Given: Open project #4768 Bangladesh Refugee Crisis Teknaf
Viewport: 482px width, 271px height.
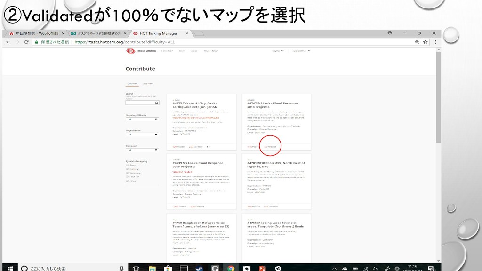Looking at the screenshot, I should [x=201, y=224].
